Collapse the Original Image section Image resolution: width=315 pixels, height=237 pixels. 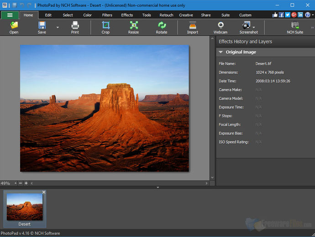(x=221, y=52)
